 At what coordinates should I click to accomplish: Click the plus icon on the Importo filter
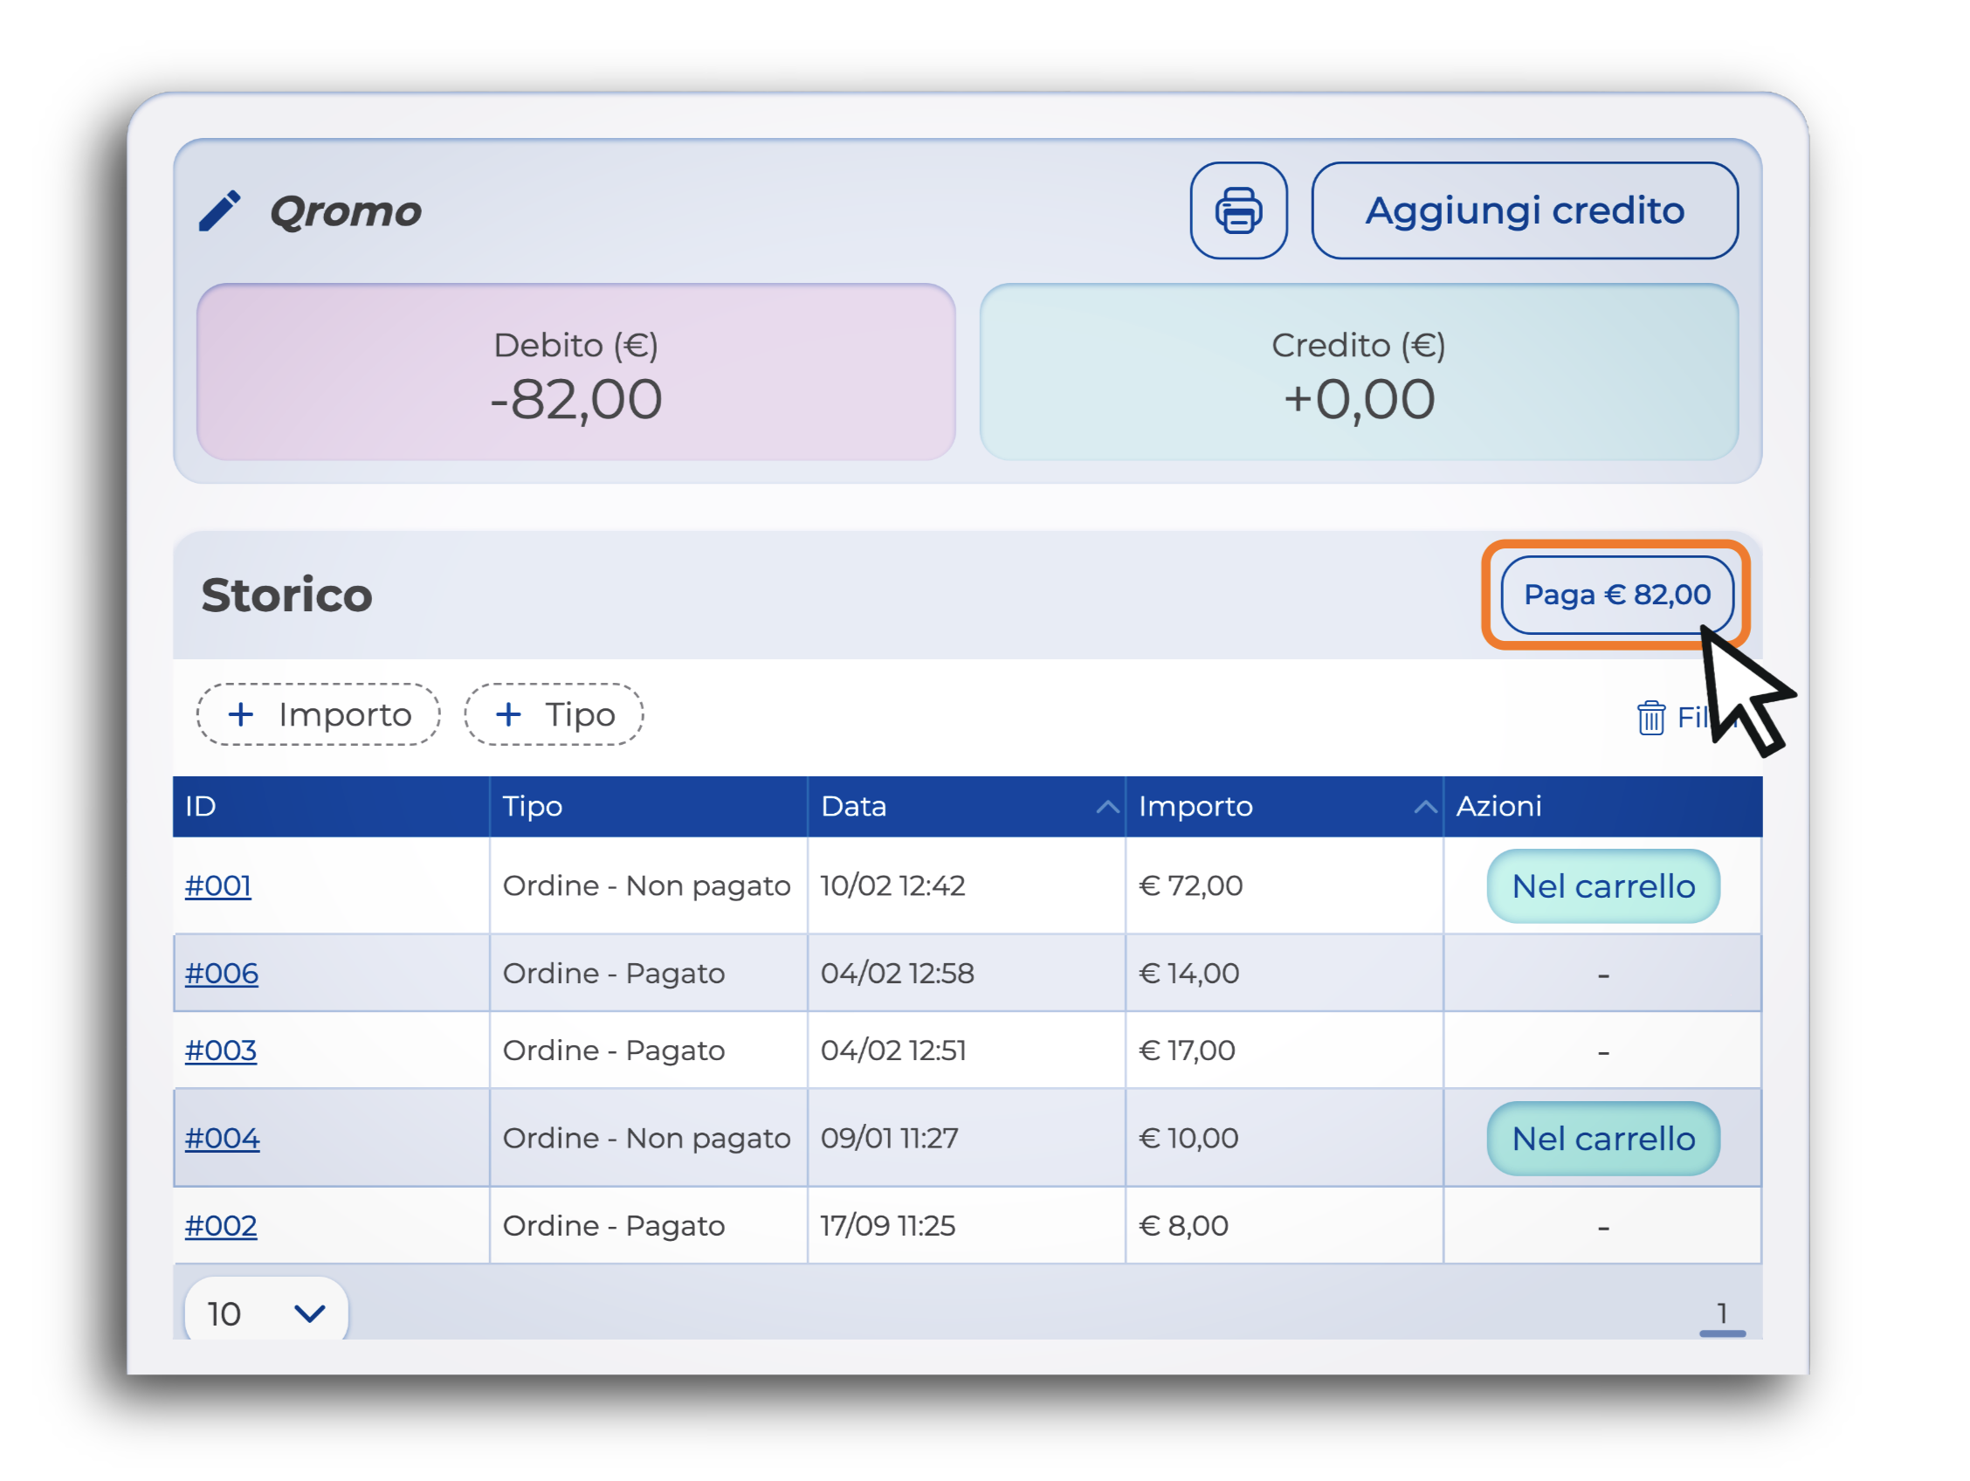tap(240, 714)
